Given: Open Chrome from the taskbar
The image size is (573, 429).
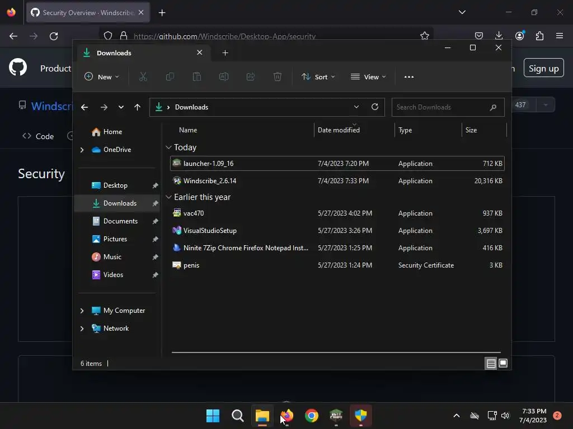Looking at the screenshot, I should [311, 416].
